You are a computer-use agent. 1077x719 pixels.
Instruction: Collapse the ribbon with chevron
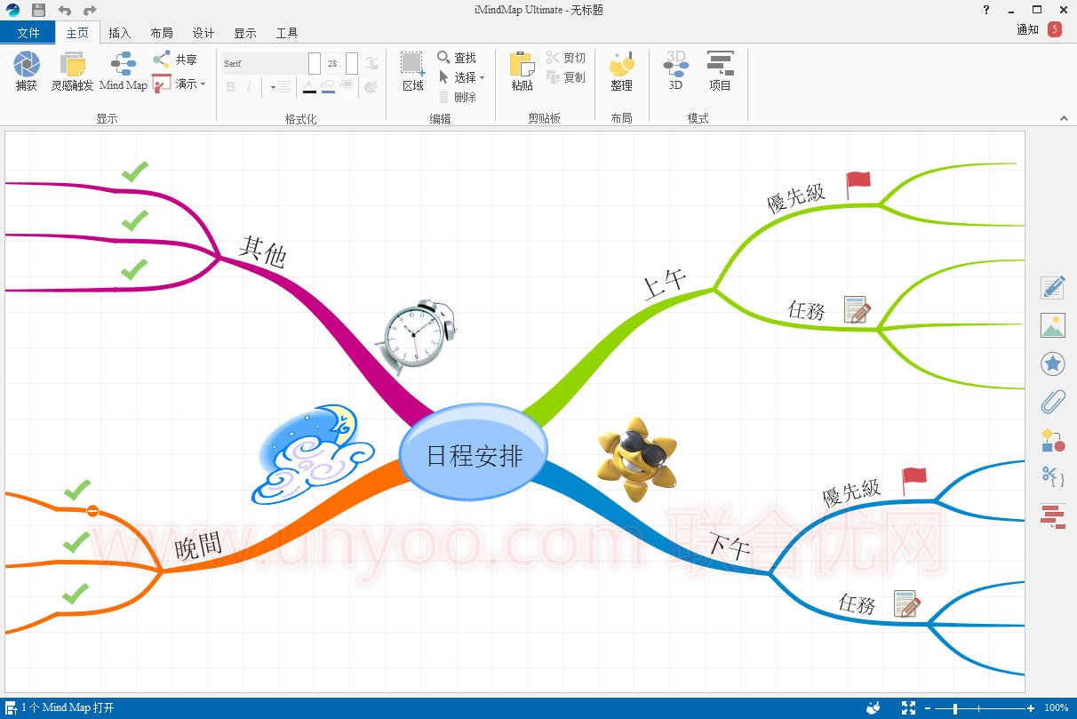(x=1064, y=118)
